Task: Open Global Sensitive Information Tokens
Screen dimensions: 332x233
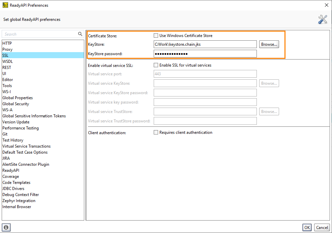Action: pos(43,116)
